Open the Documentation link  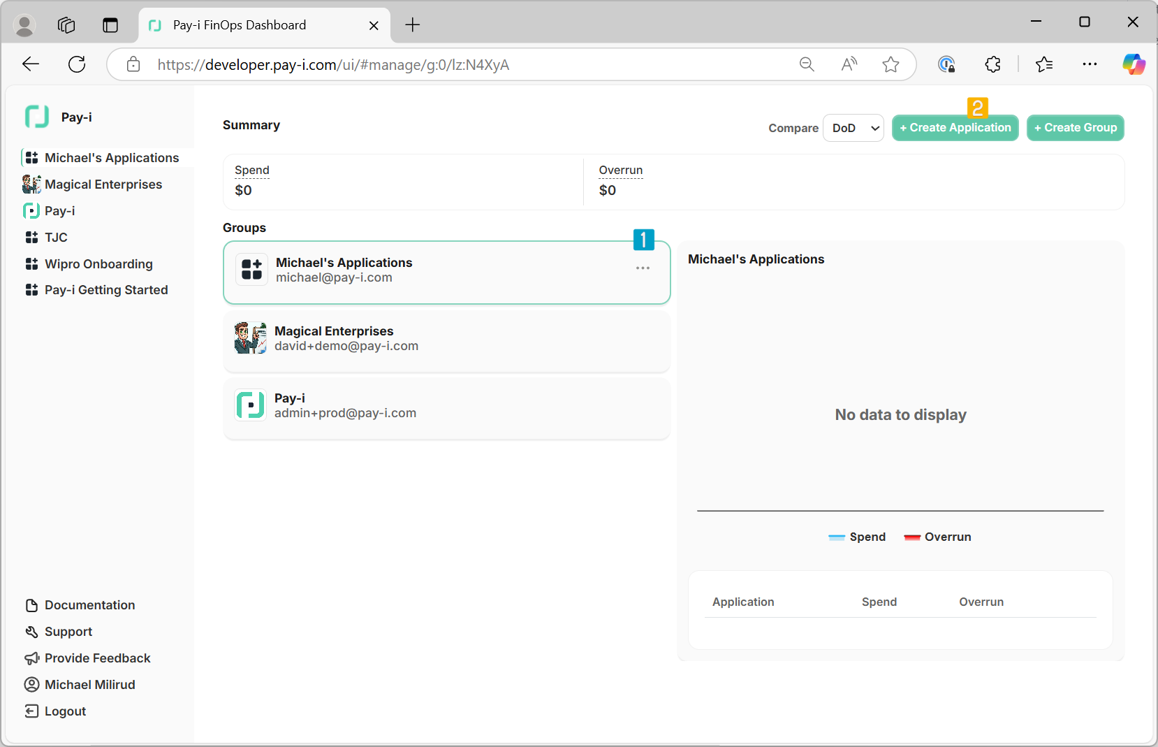(x=90, y=605)
